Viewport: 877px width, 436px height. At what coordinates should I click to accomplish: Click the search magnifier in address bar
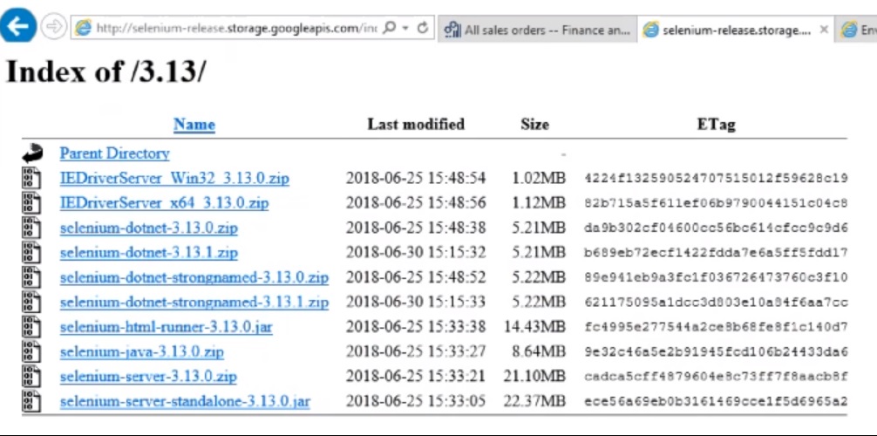coord(391,27)
